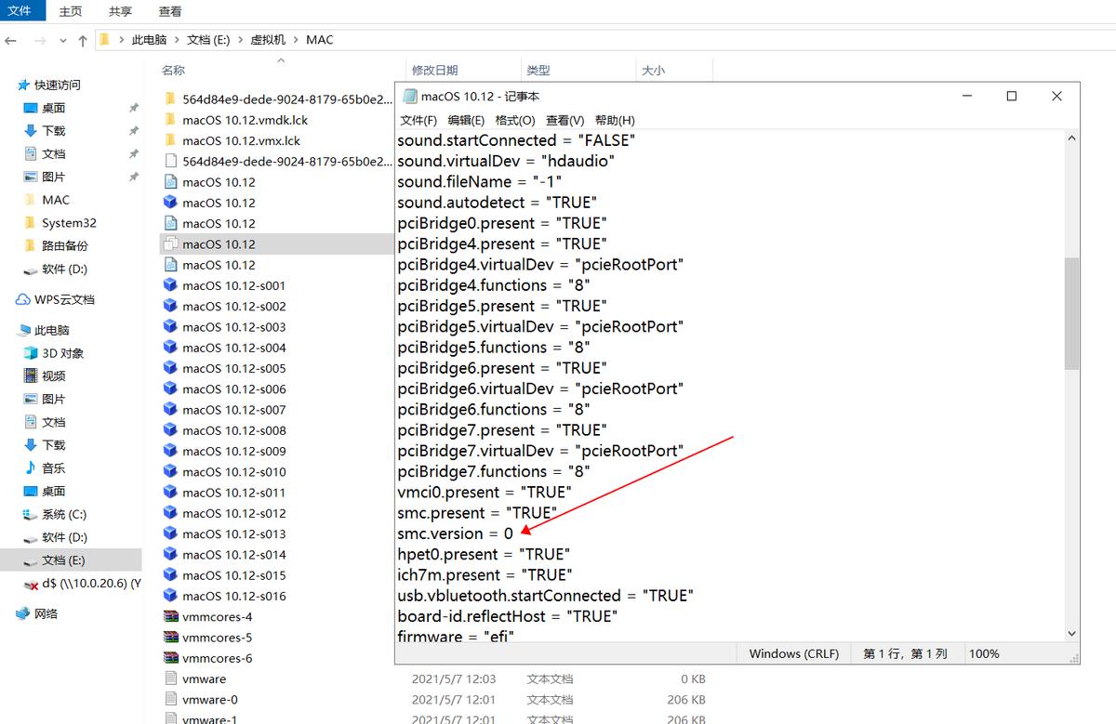Click the pin icon beside 桌面 in Quick Access
This screenshot has height=724, width=1116.
click(x=135, y=107)
